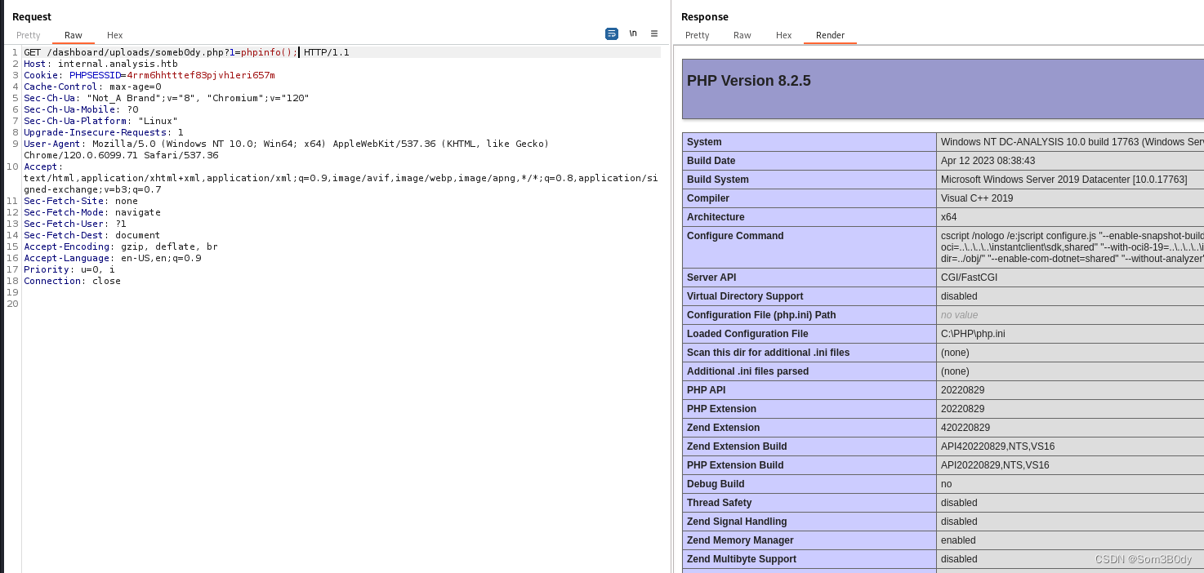
Task: Click the Zend Extension Build value
Action: 997,446
